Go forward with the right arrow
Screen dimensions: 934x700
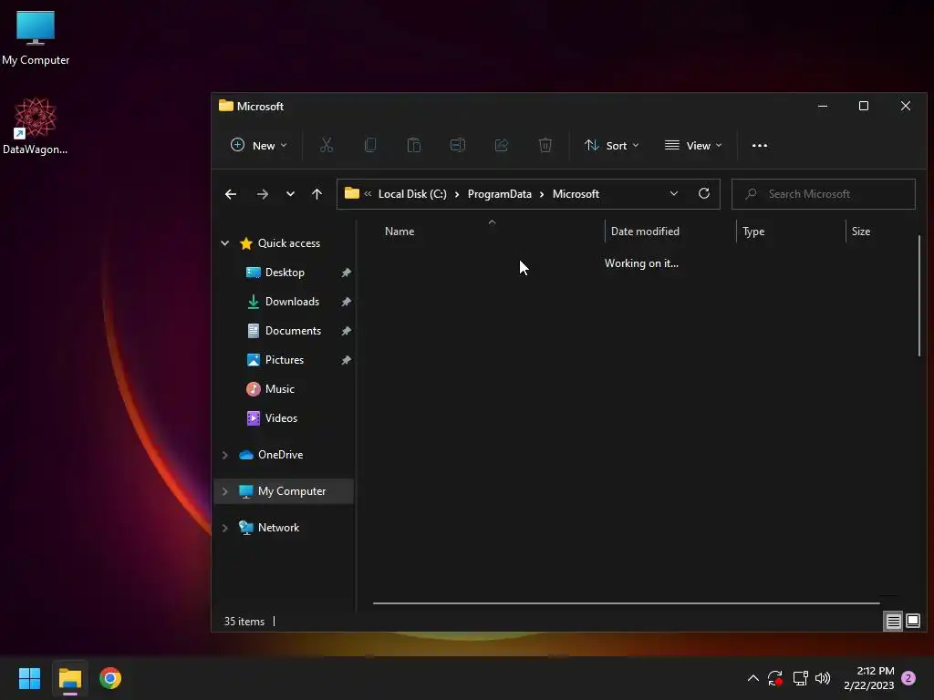(x=262, y=194)
